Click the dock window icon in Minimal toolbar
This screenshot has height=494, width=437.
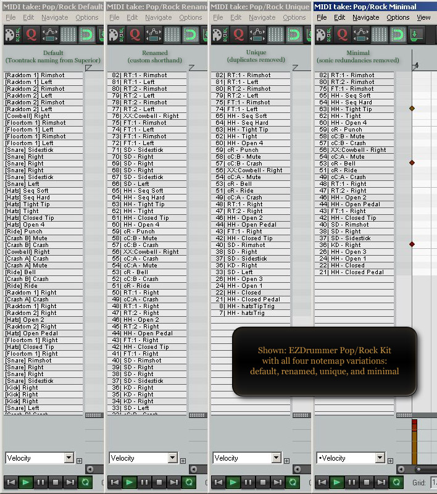[416, 35]
